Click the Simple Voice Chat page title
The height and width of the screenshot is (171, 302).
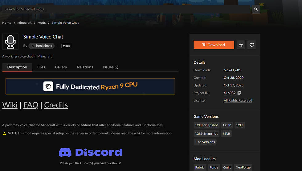coord(43,37)
